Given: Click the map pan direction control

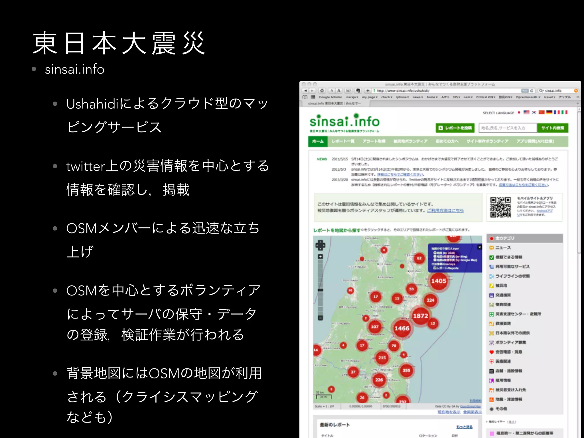Looking at the screenshot, I should click(x=320, y=245).
